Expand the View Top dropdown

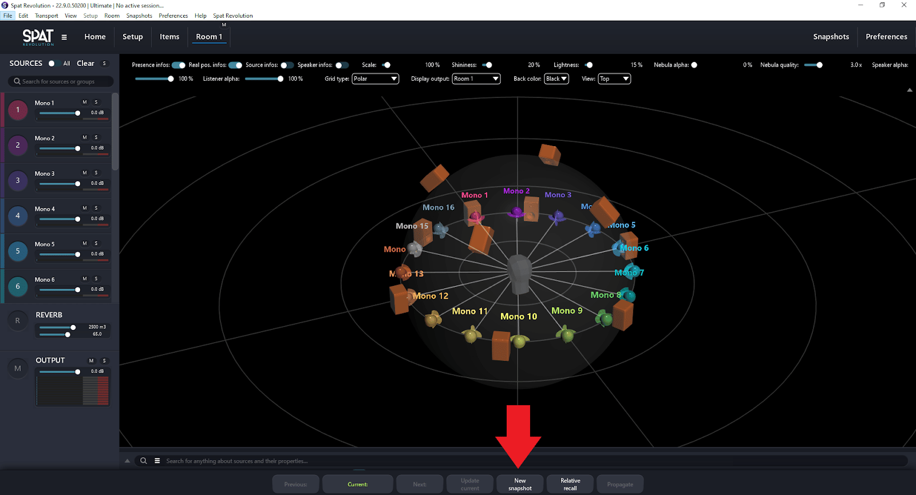[x=614, y=79]
